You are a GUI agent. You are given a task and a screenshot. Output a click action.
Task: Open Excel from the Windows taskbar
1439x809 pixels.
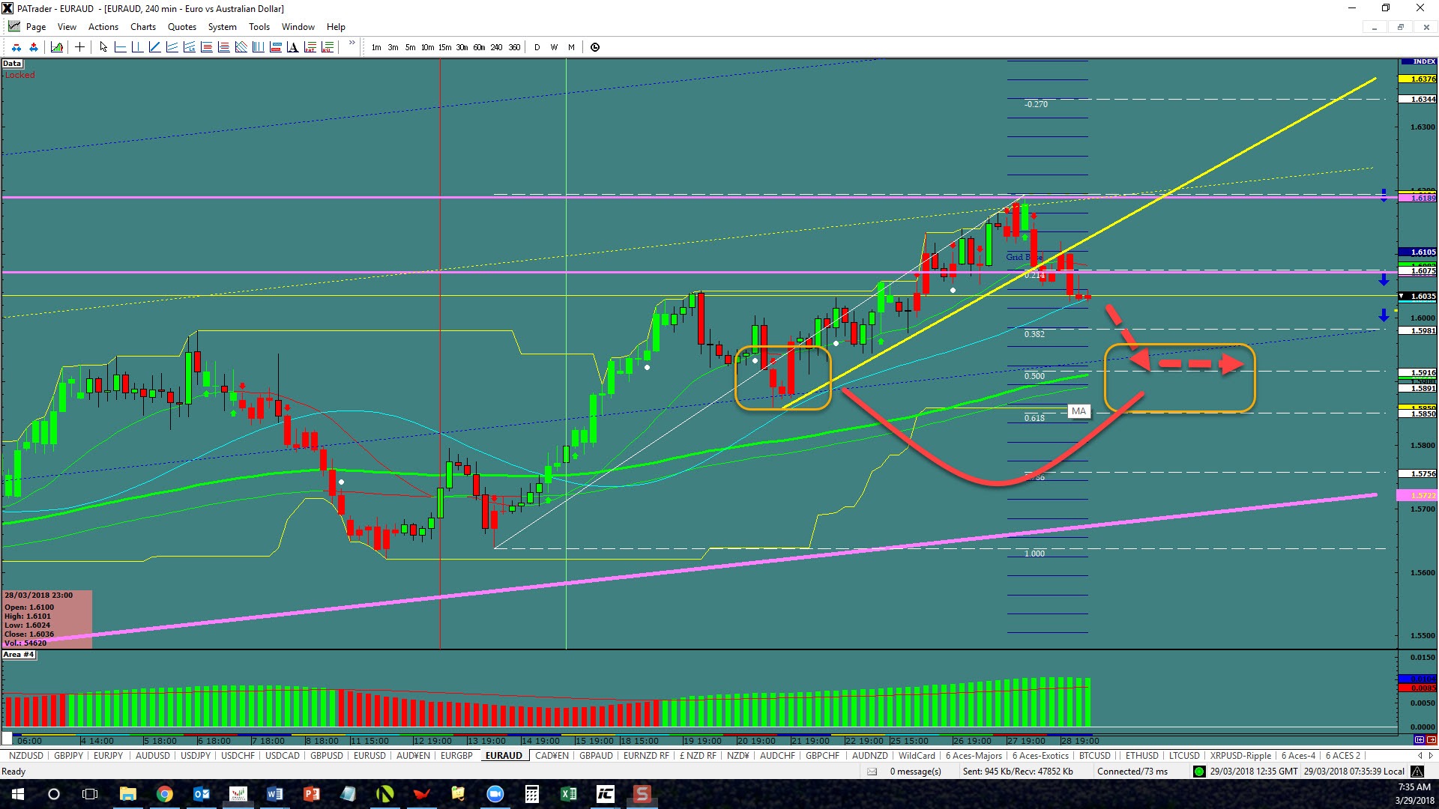(x=568, y=794)
